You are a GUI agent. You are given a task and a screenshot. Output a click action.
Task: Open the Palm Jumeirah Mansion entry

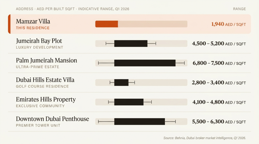click(x=129, y=63)
